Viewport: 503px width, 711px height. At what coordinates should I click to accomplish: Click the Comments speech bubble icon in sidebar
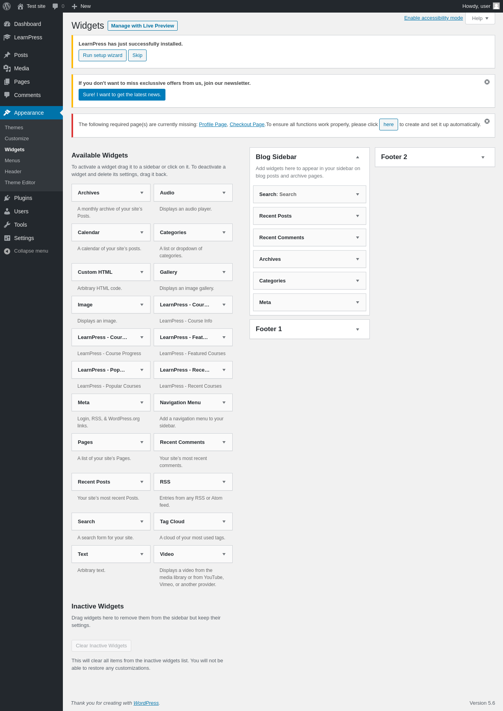[7, 95]
